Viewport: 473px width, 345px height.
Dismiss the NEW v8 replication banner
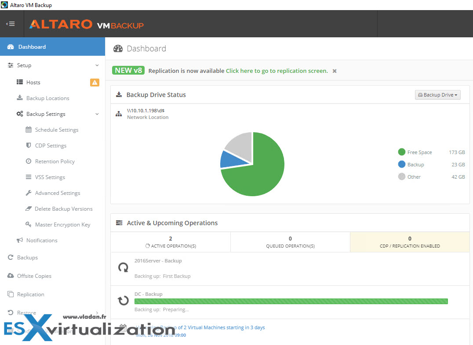(335, 71)
